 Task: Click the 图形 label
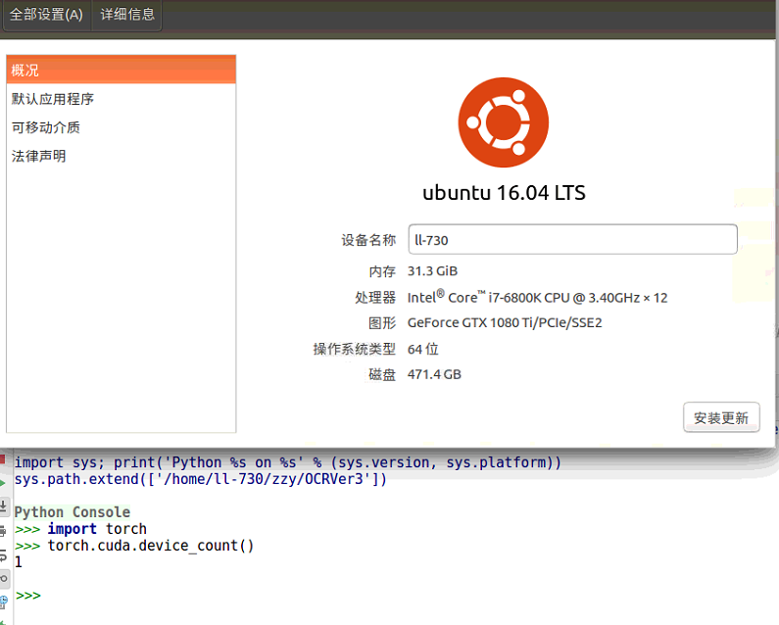pyautogui.click(x=382, y=323)
